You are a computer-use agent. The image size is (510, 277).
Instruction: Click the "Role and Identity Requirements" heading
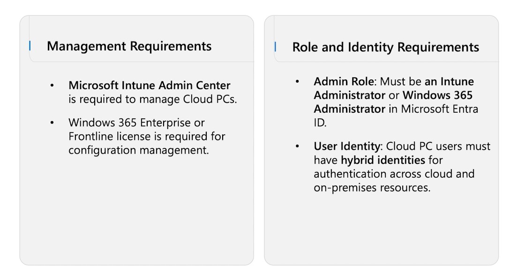[x=385, y=47]
